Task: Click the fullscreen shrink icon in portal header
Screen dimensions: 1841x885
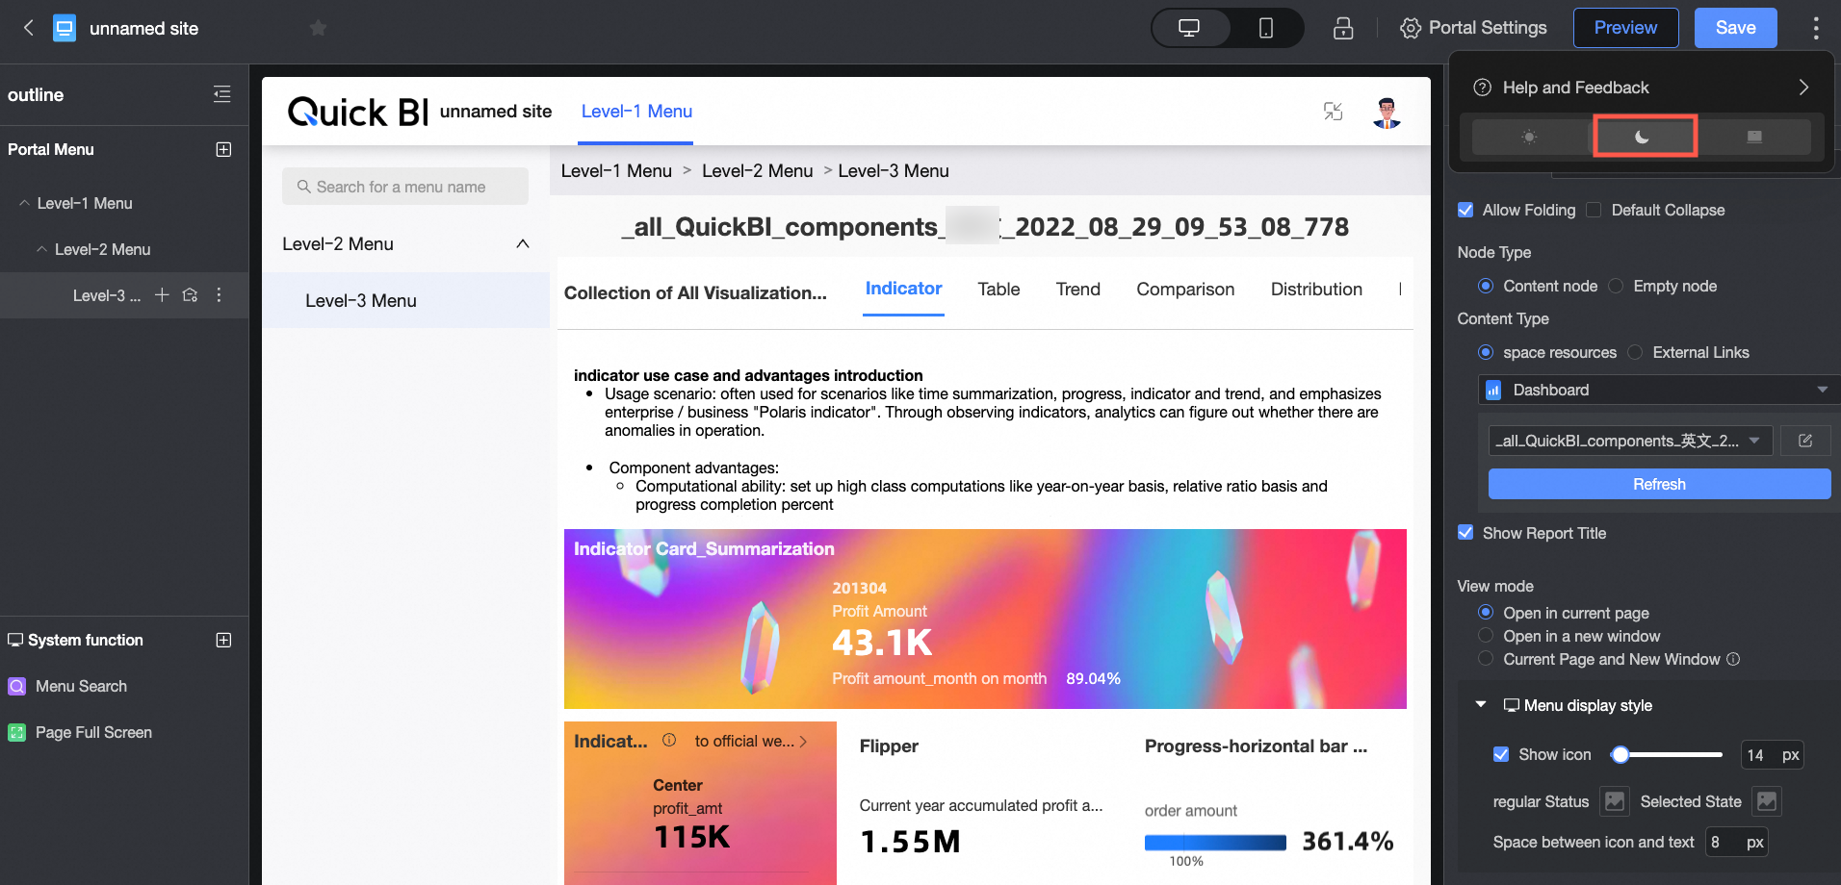Action: click(1333, 112)
